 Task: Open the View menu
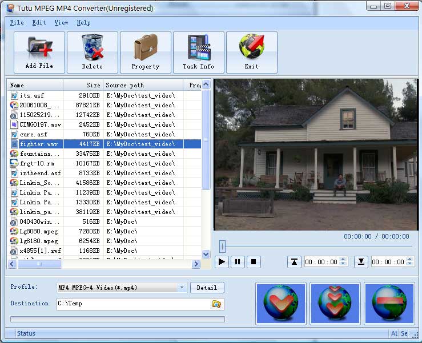click(61, 23)
